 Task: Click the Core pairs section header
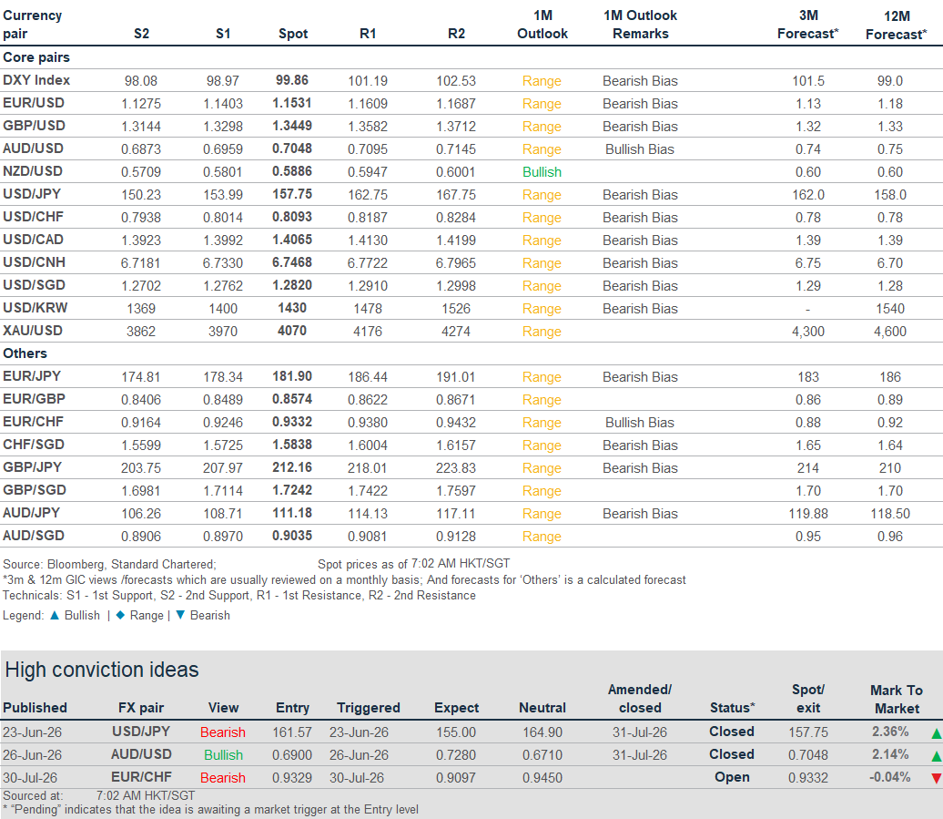(36, 57)
